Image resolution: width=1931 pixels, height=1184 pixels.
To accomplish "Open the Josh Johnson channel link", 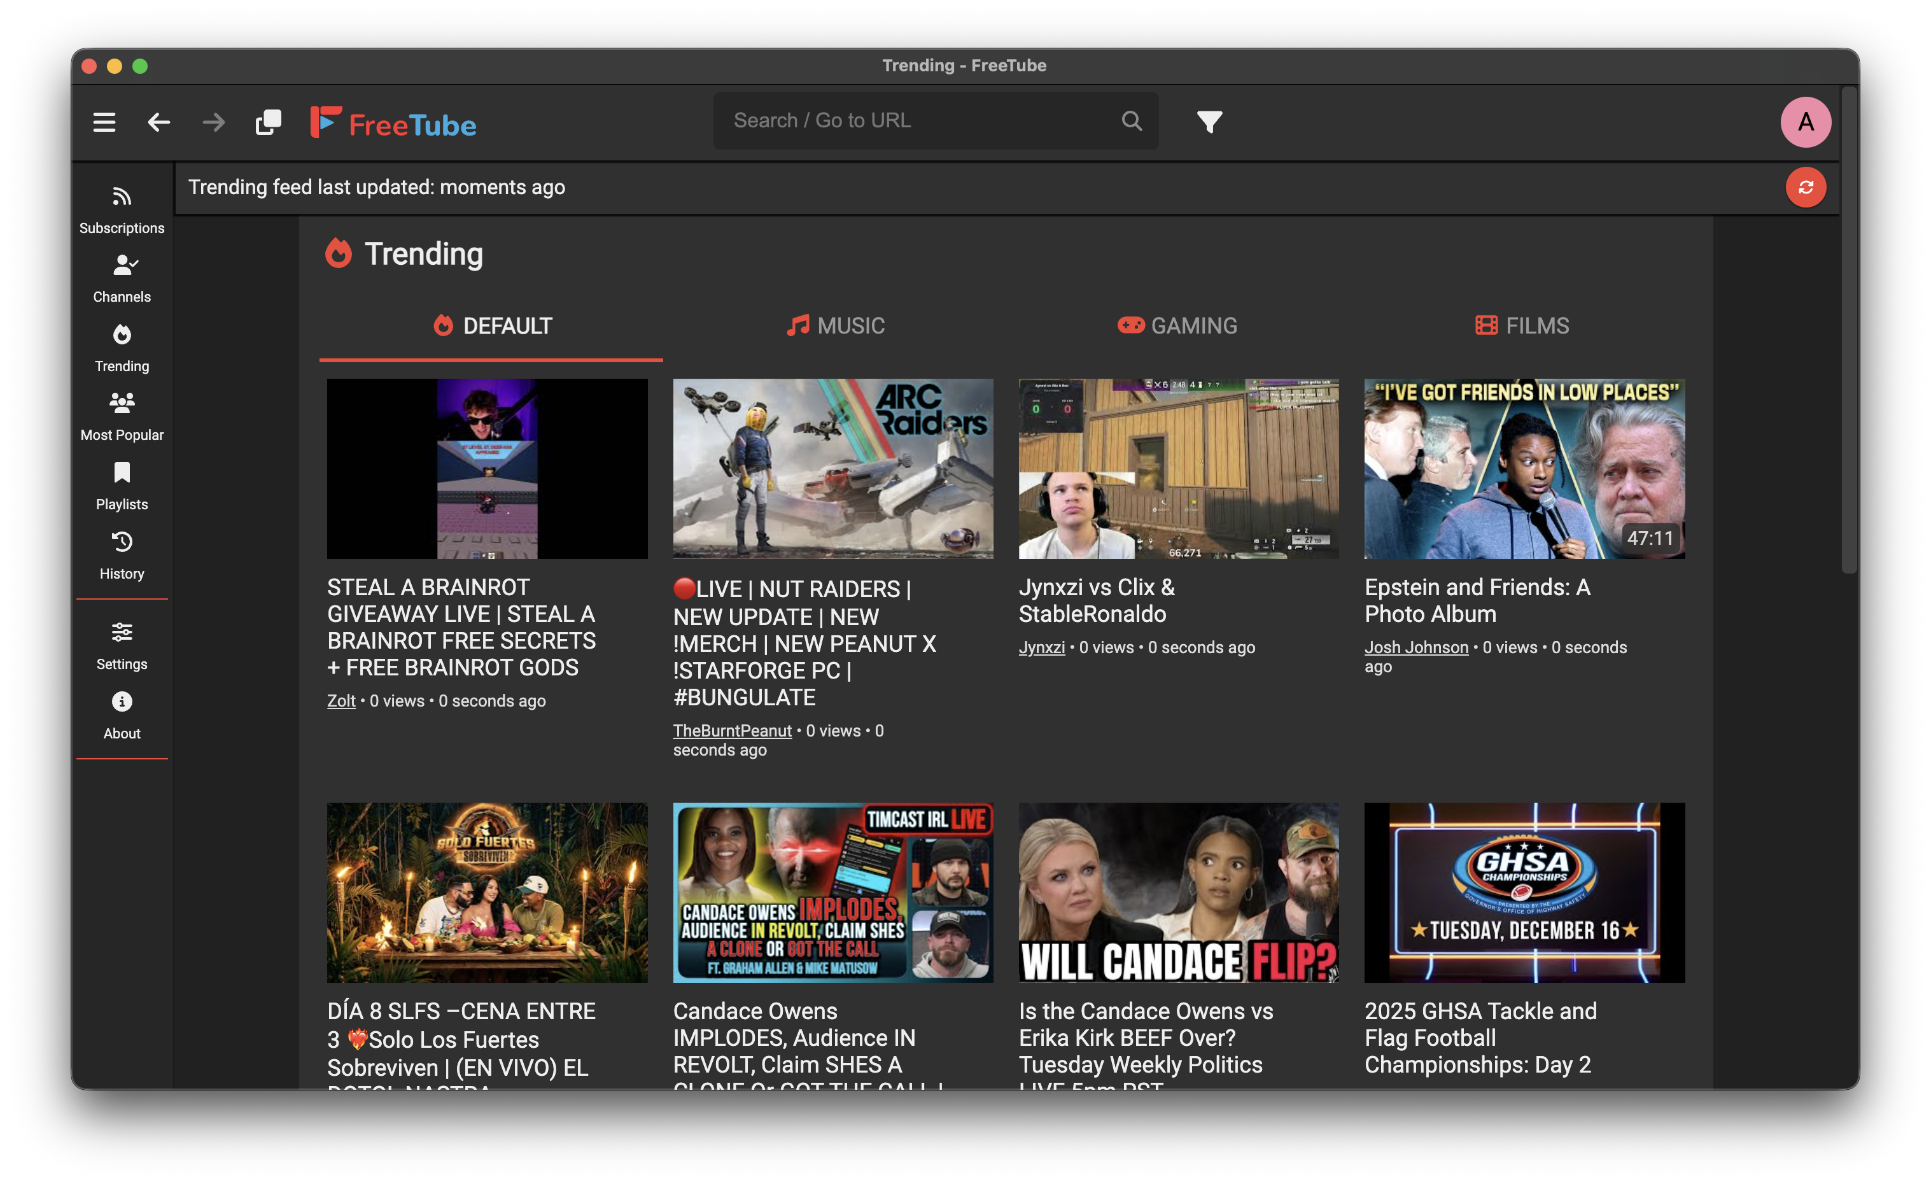I will (1415, 647).
